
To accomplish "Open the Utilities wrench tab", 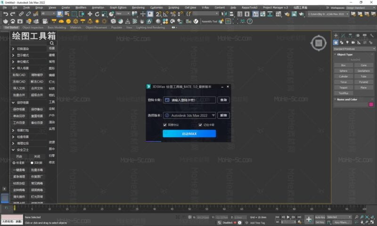I will 372,35.
